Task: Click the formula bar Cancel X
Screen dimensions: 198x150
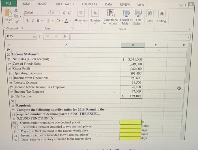Action: 48,36
